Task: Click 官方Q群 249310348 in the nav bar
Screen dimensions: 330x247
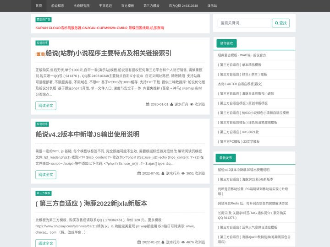Action: click(183, 6)
